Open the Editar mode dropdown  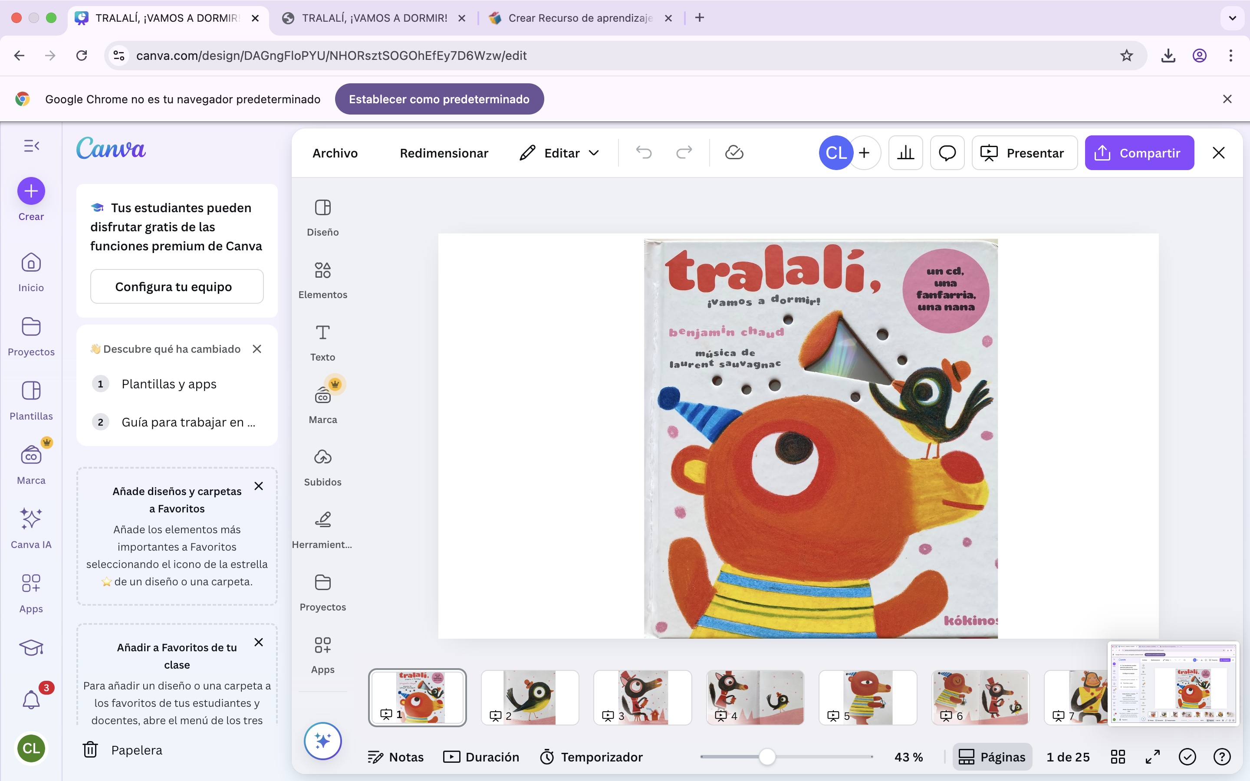[x=559, y=153]
